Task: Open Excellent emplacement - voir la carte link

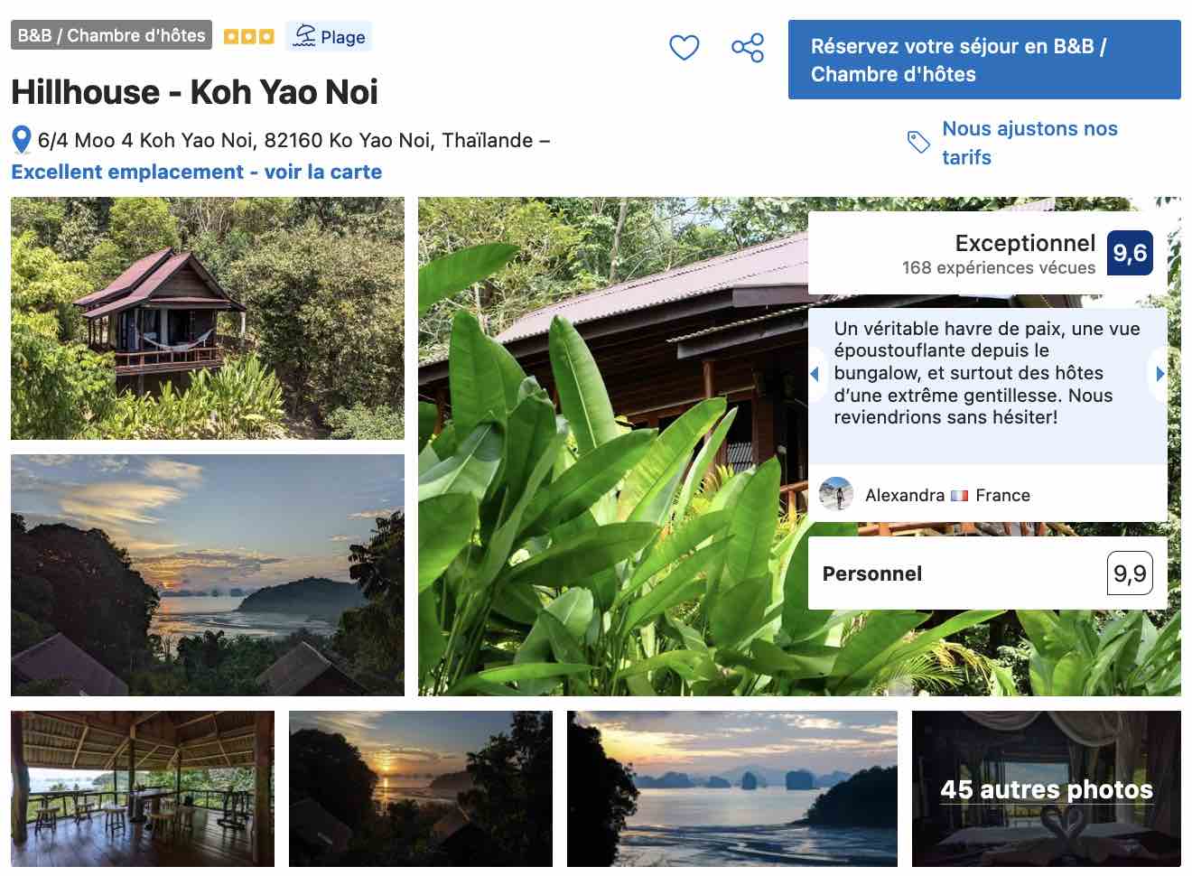Action: 197,172
